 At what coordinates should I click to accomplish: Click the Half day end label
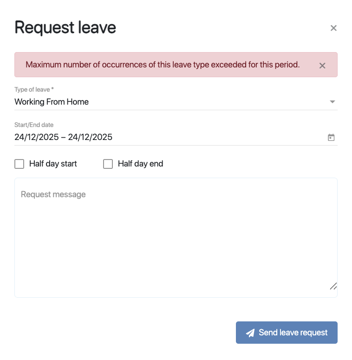(140, 164)
